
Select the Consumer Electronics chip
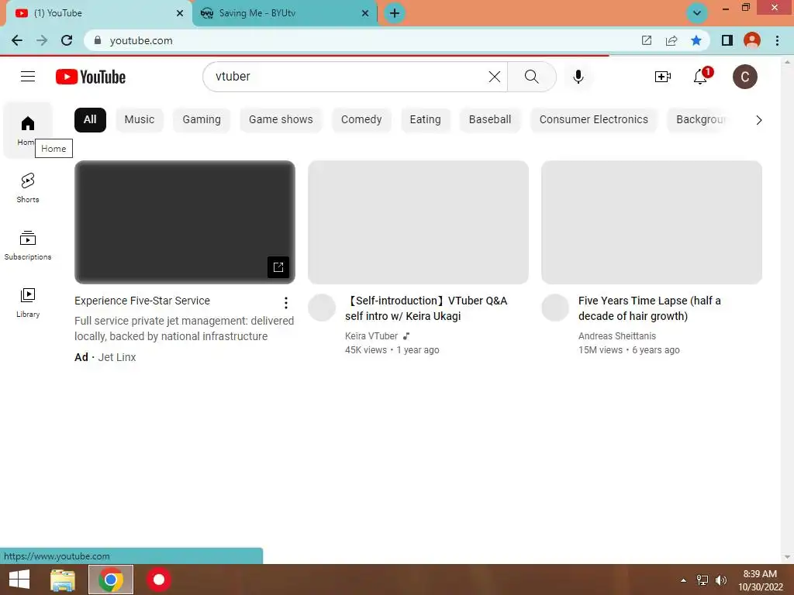click(x=593, y=120)
